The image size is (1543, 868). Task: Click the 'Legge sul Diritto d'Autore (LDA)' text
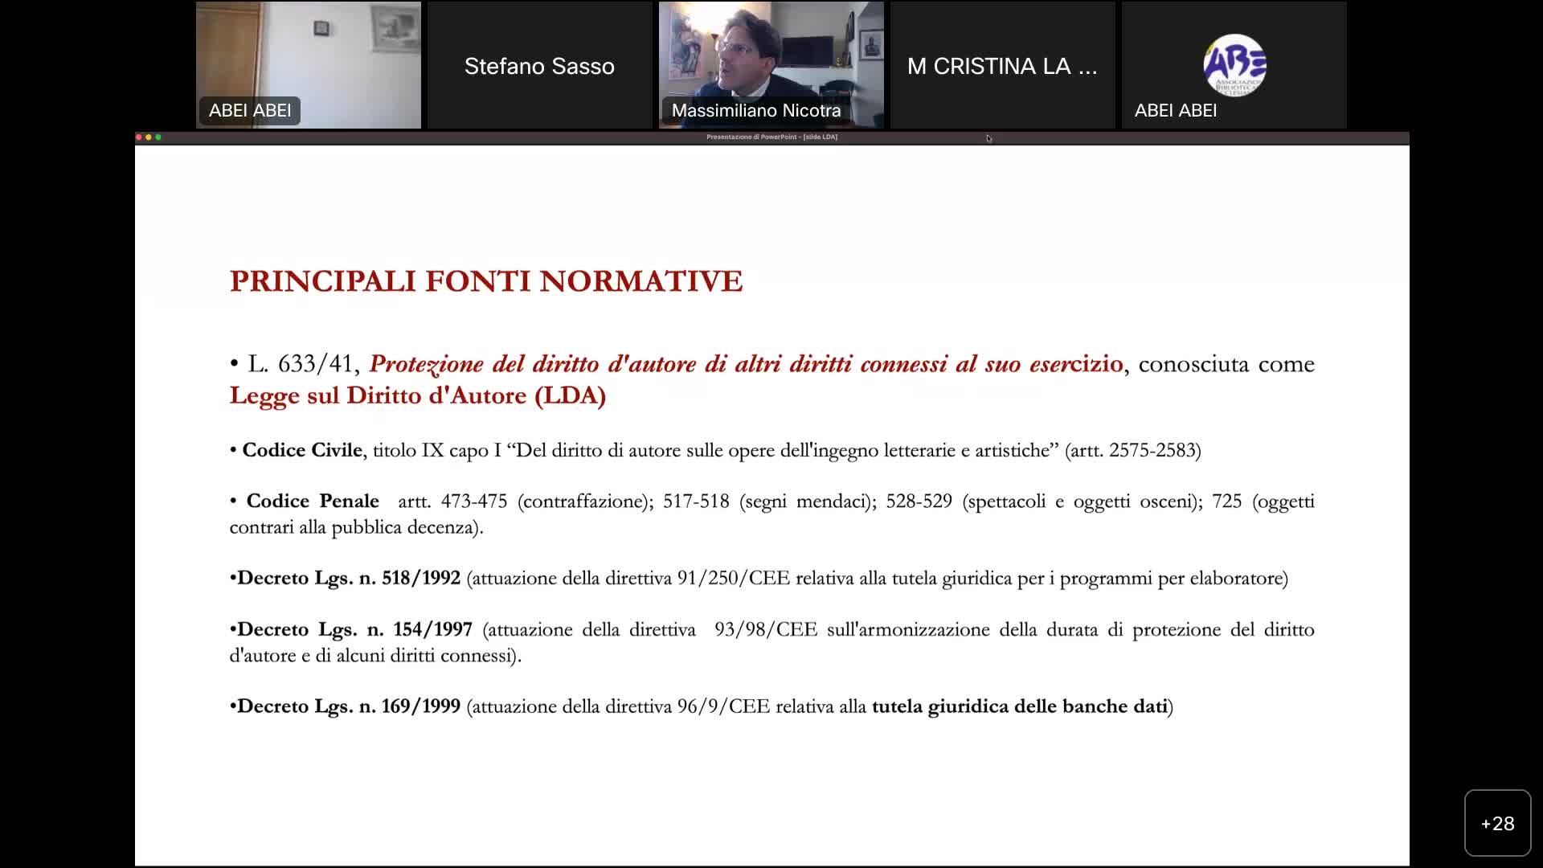click(x=418, y=395)
